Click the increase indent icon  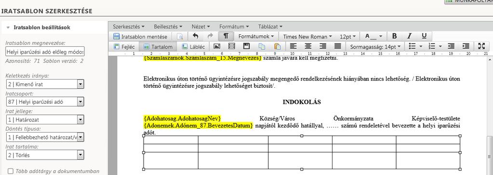tap(466, 46)
